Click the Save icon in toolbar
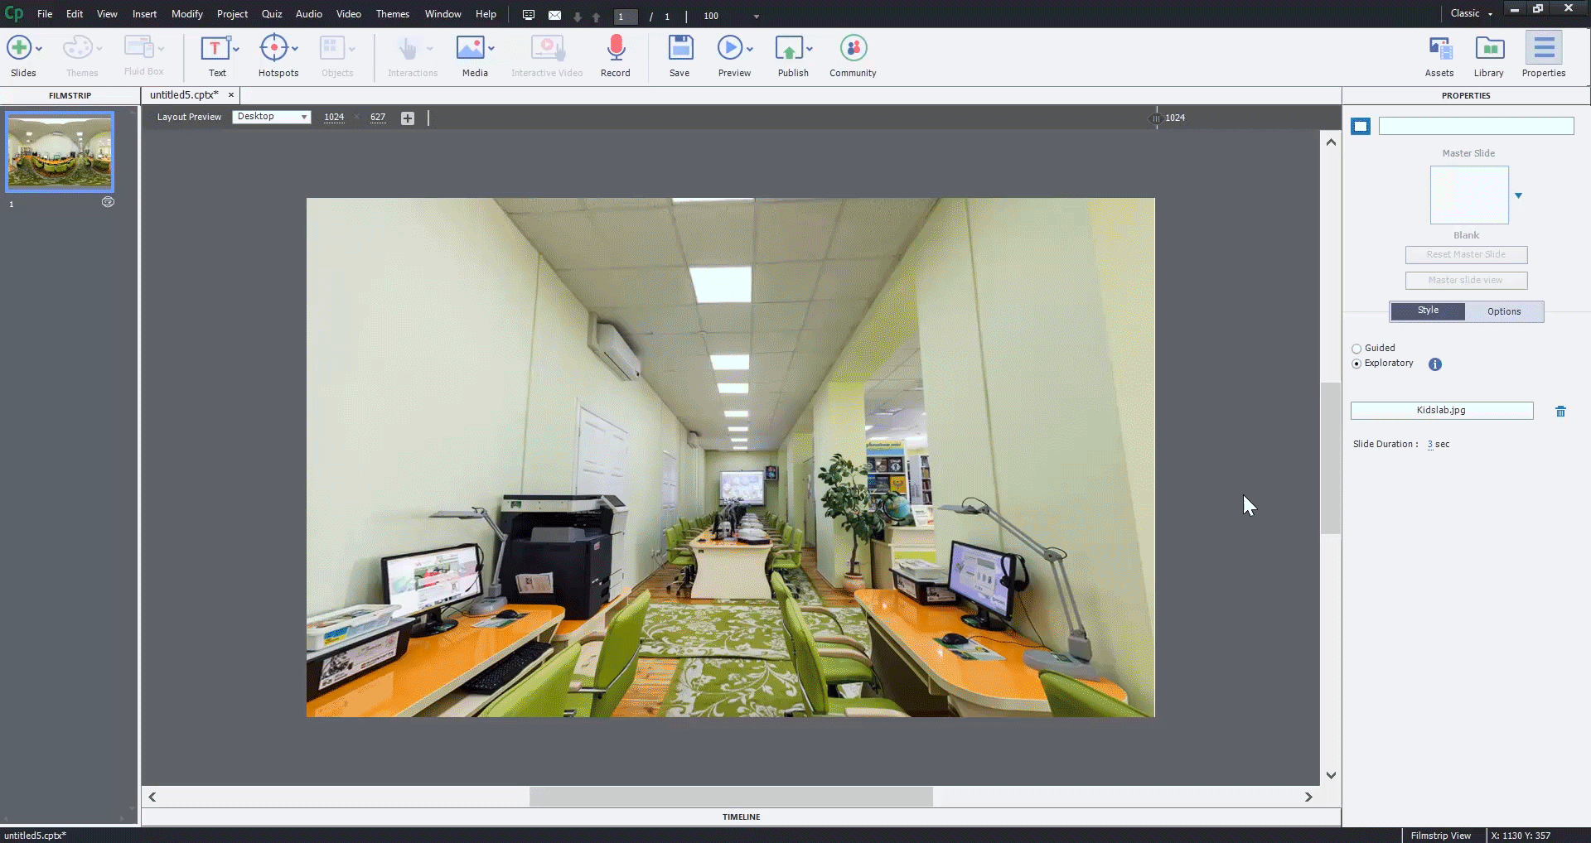Screen dimensions: 1591x843 [679, 49]
